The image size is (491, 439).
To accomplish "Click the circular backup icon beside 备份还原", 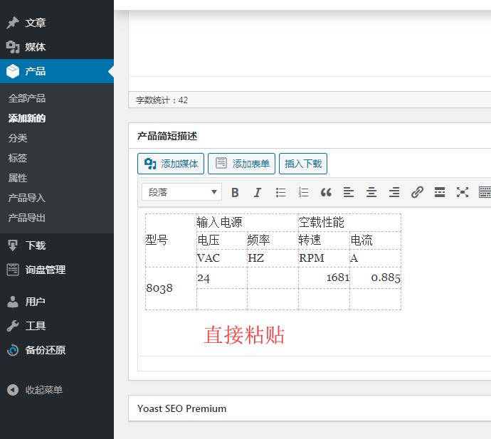I will click(13, 350).
